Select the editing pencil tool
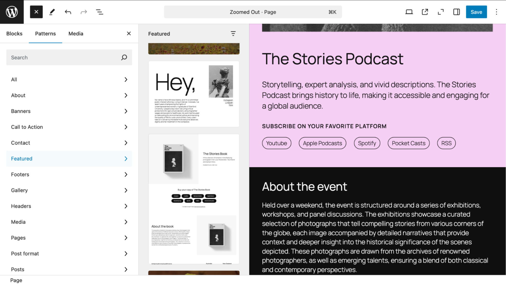The height and width of the screenshot is (285, 506). click(52, 12)
